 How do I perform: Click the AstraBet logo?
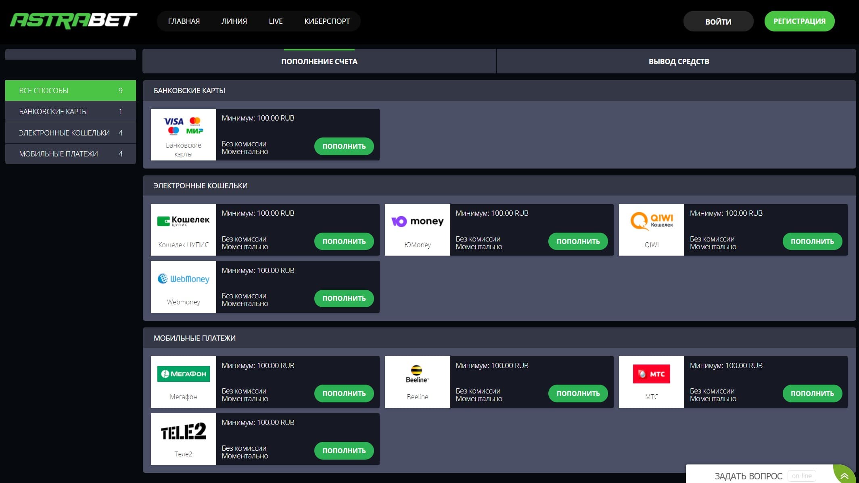tap(73, 21)
